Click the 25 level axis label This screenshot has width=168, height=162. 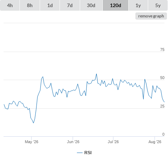(x=162, y=106)
